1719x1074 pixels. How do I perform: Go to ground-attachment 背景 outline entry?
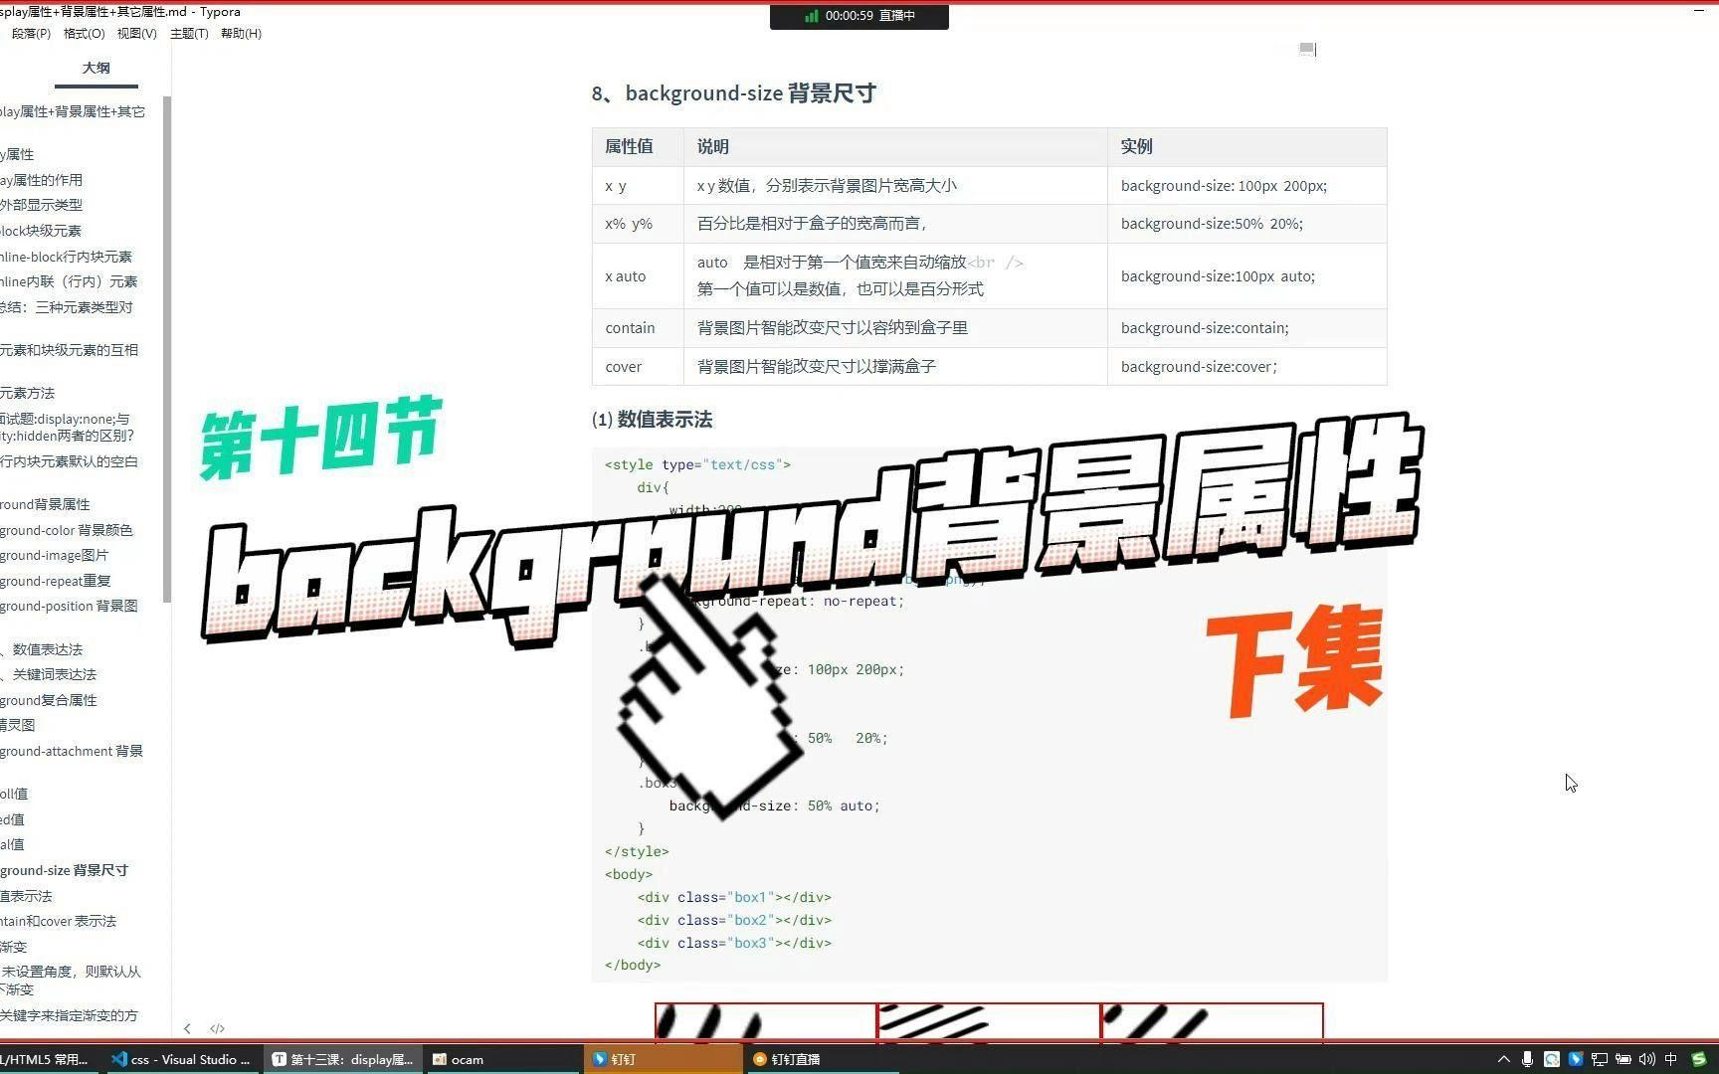(x=72, y=751)
